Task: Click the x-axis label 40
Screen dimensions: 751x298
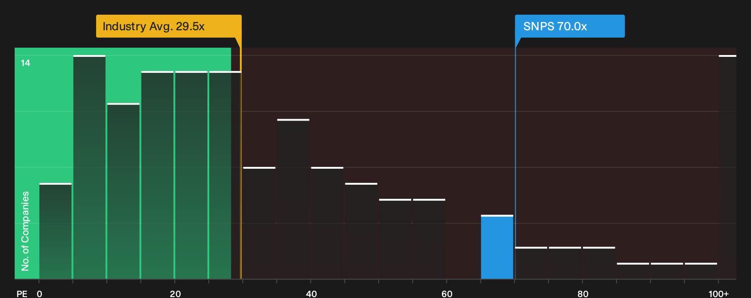Action: 311,293
